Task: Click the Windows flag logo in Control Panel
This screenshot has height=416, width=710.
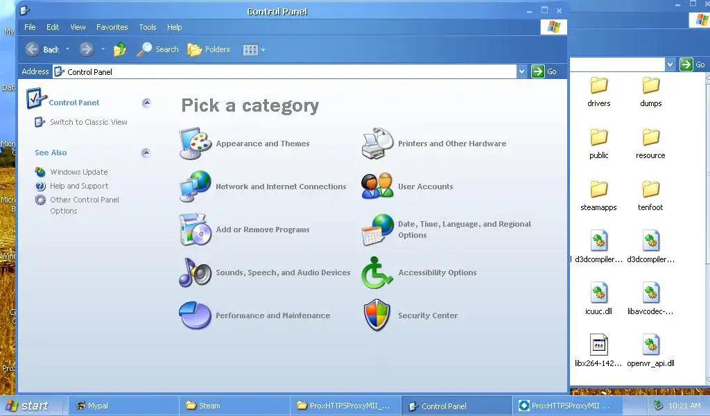Action: [x=553, y=27]
